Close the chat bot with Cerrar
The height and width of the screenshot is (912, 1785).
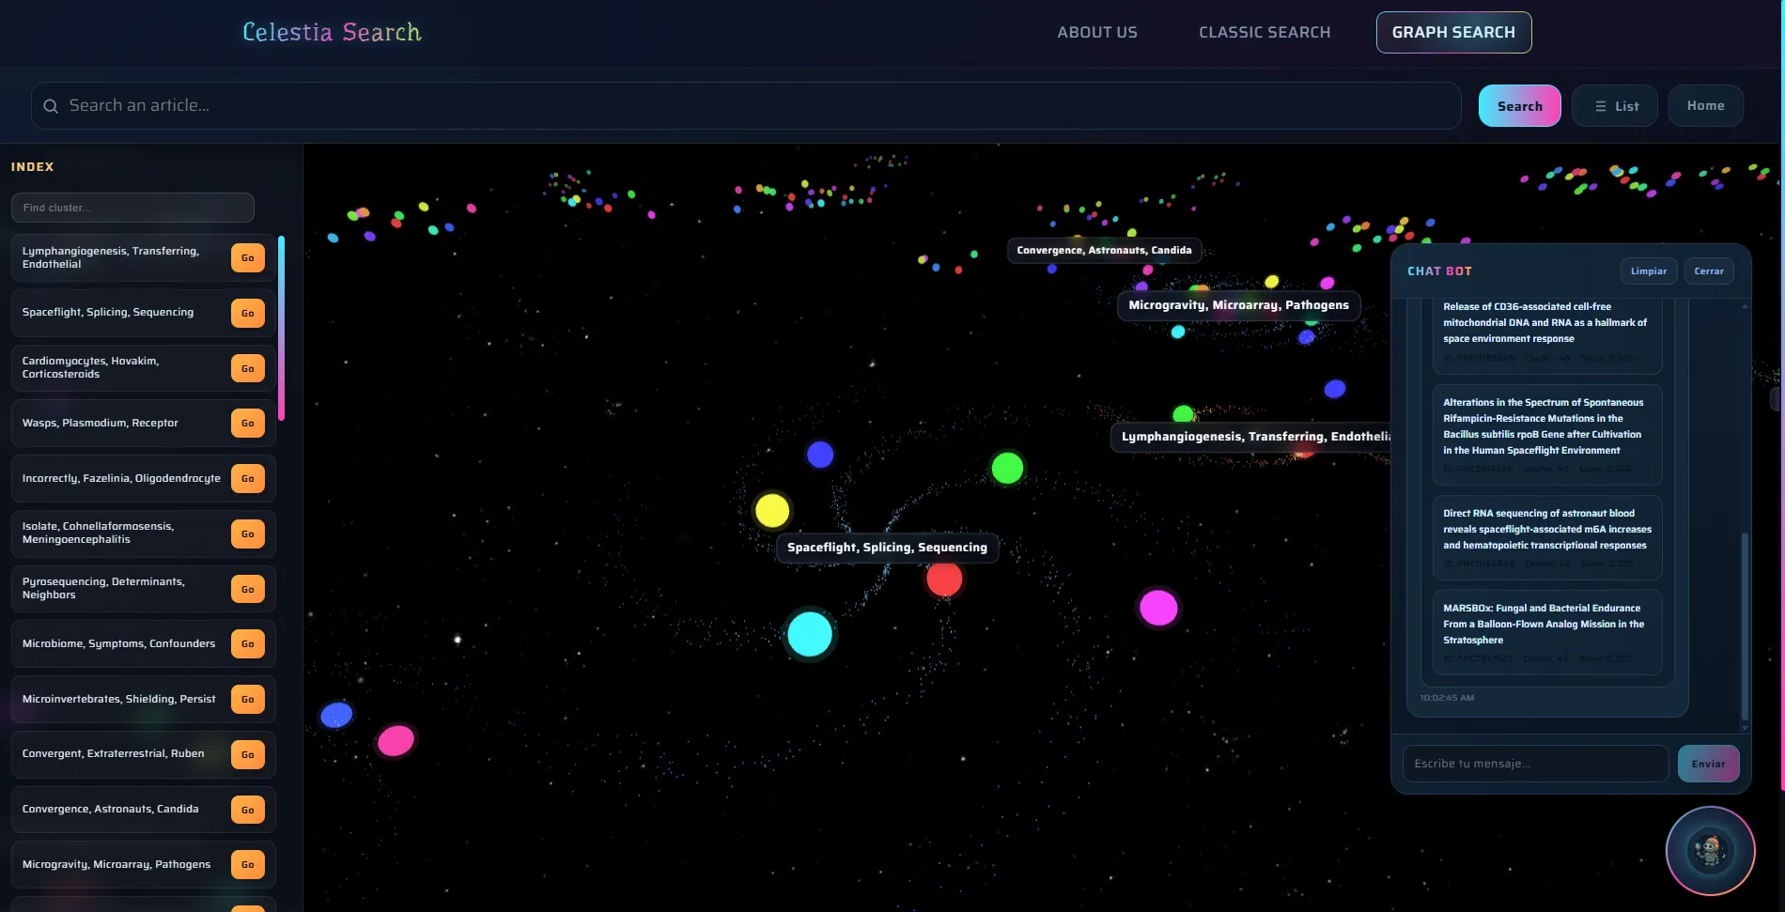(1708, 271)
